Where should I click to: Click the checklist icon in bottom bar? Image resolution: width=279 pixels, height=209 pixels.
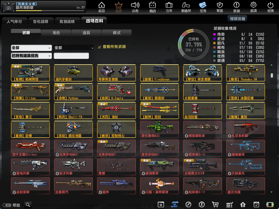tap(229, 205)
